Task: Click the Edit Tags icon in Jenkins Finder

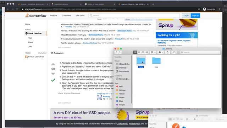Action: [x=174, y=52]
